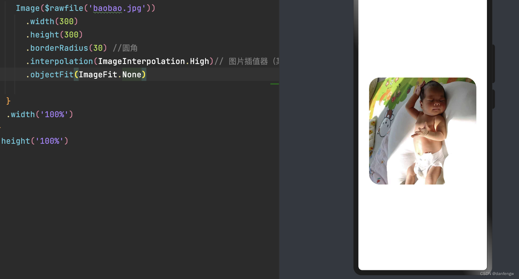Click the 图片插值器 comment text

click(248, 61)
